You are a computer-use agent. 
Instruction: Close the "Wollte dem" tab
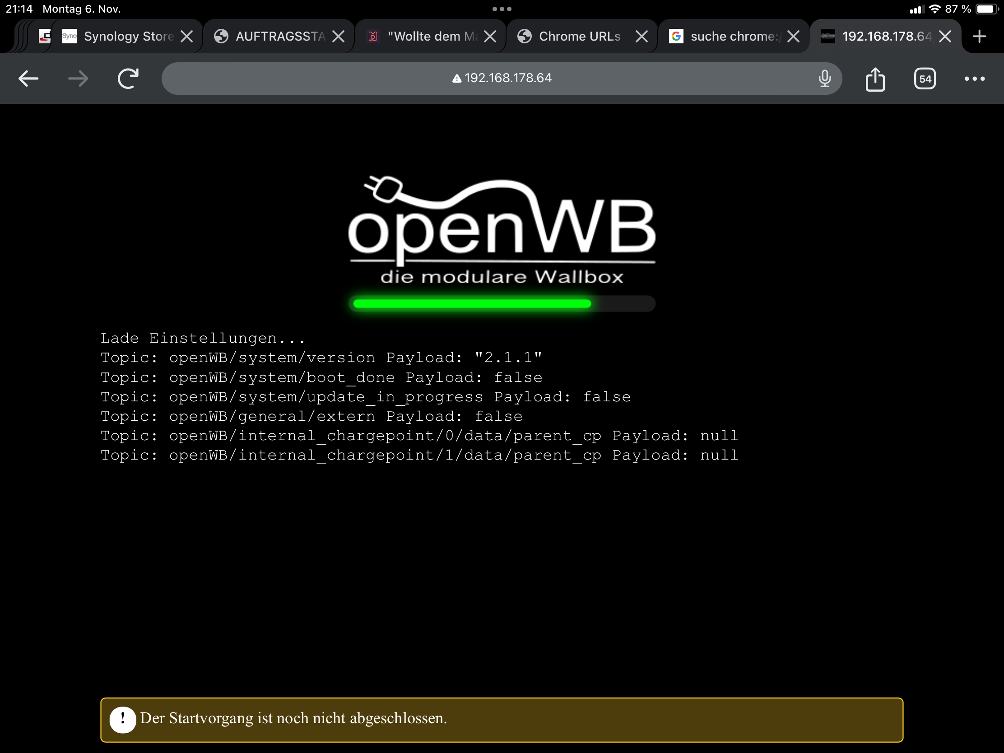tap(490, 36)
